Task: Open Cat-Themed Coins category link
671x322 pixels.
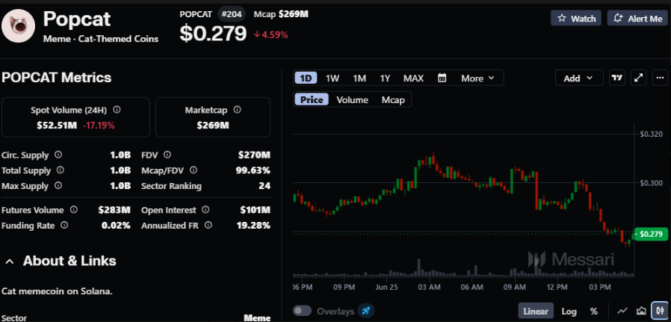Action: (117, 39)
